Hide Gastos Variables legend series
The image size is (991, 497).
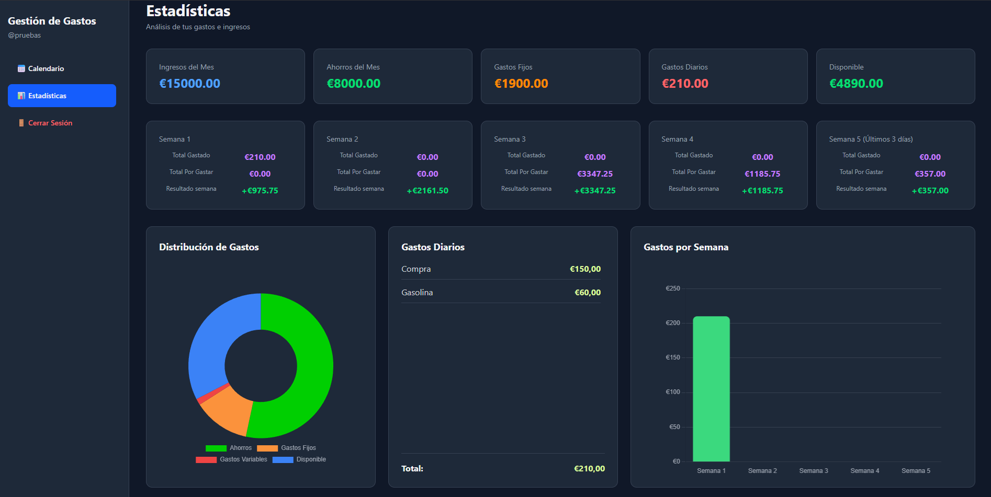click(231, 459)
